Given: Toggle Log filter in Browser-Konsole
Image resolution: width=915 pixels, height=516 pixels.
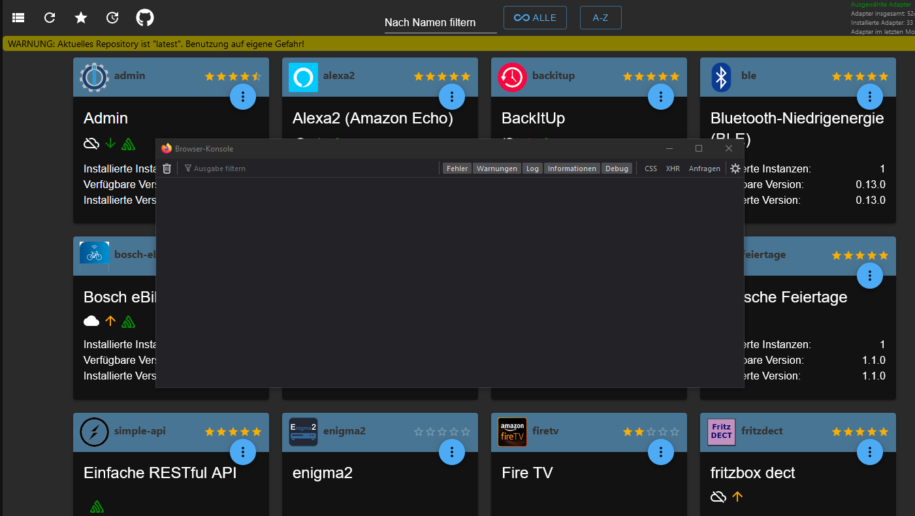Looking at the screenshot, I should pos(533,169).
